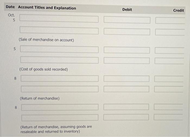Click the second Oct. 5 entry's first debit box
Image resolution: width=190 pixels, height=137 pixels.
[127, 50]
